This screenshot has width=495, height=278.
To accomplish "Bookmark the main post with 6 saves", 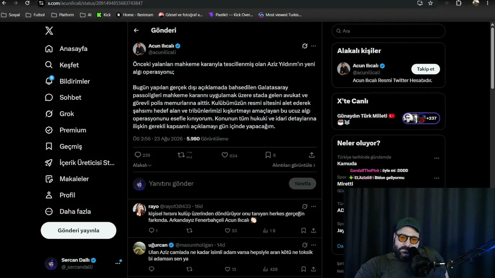I will [x=268, y=155].
